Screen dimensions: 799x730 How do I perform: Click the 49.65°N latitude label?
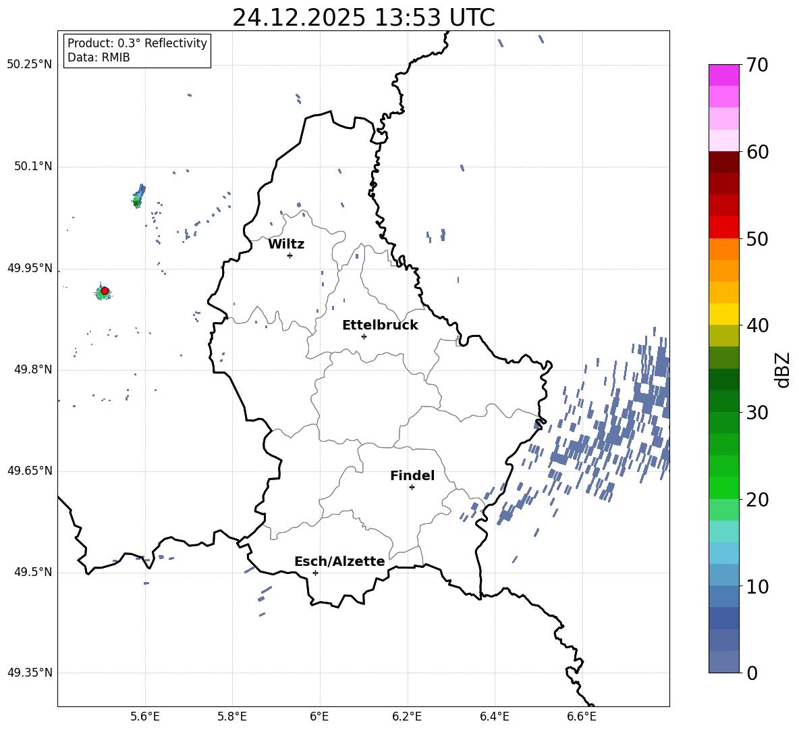coord(30,471)
